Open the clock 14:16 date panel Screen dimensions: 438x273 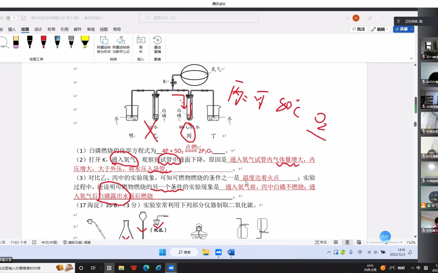click(398, 252)
